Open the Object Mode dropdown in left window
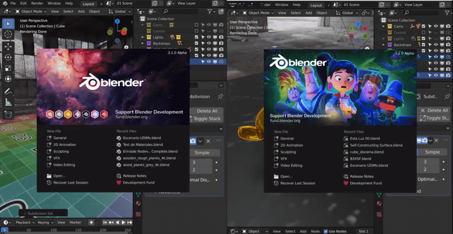Screen dimensions: 453x234 (x=31, y=11)
